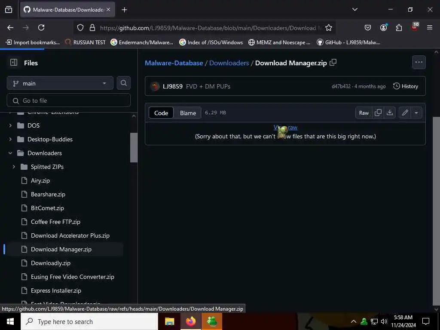
Task: Click the Go to file input
Action: pos(69,101)
